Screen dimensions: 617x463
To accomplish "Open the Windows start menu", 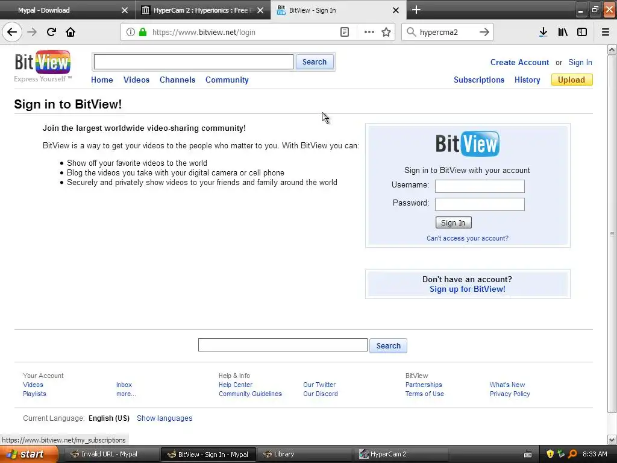I will (28, 455).
